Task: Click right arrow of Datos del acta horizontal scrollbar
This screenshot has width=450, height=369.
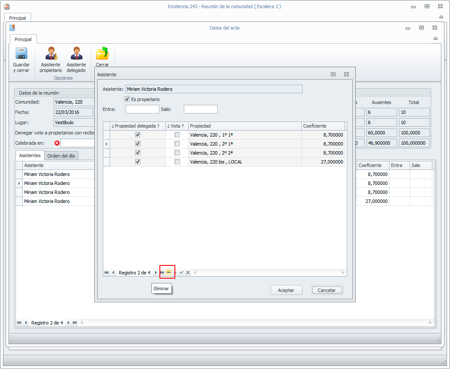Action: tap(430, 322)
